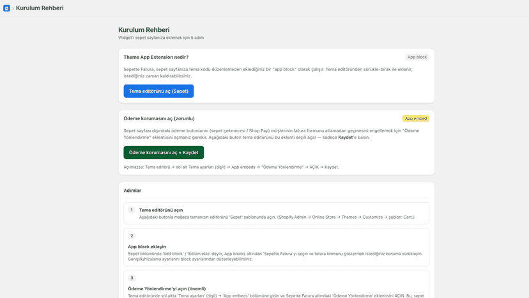Click the step number 2 badge
The width and height of the screenshot is (529, 298).
tap(132, 236)
